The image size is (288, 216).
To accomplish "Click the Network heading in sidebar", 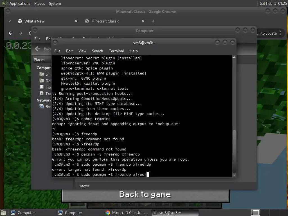I will (44, 100).
